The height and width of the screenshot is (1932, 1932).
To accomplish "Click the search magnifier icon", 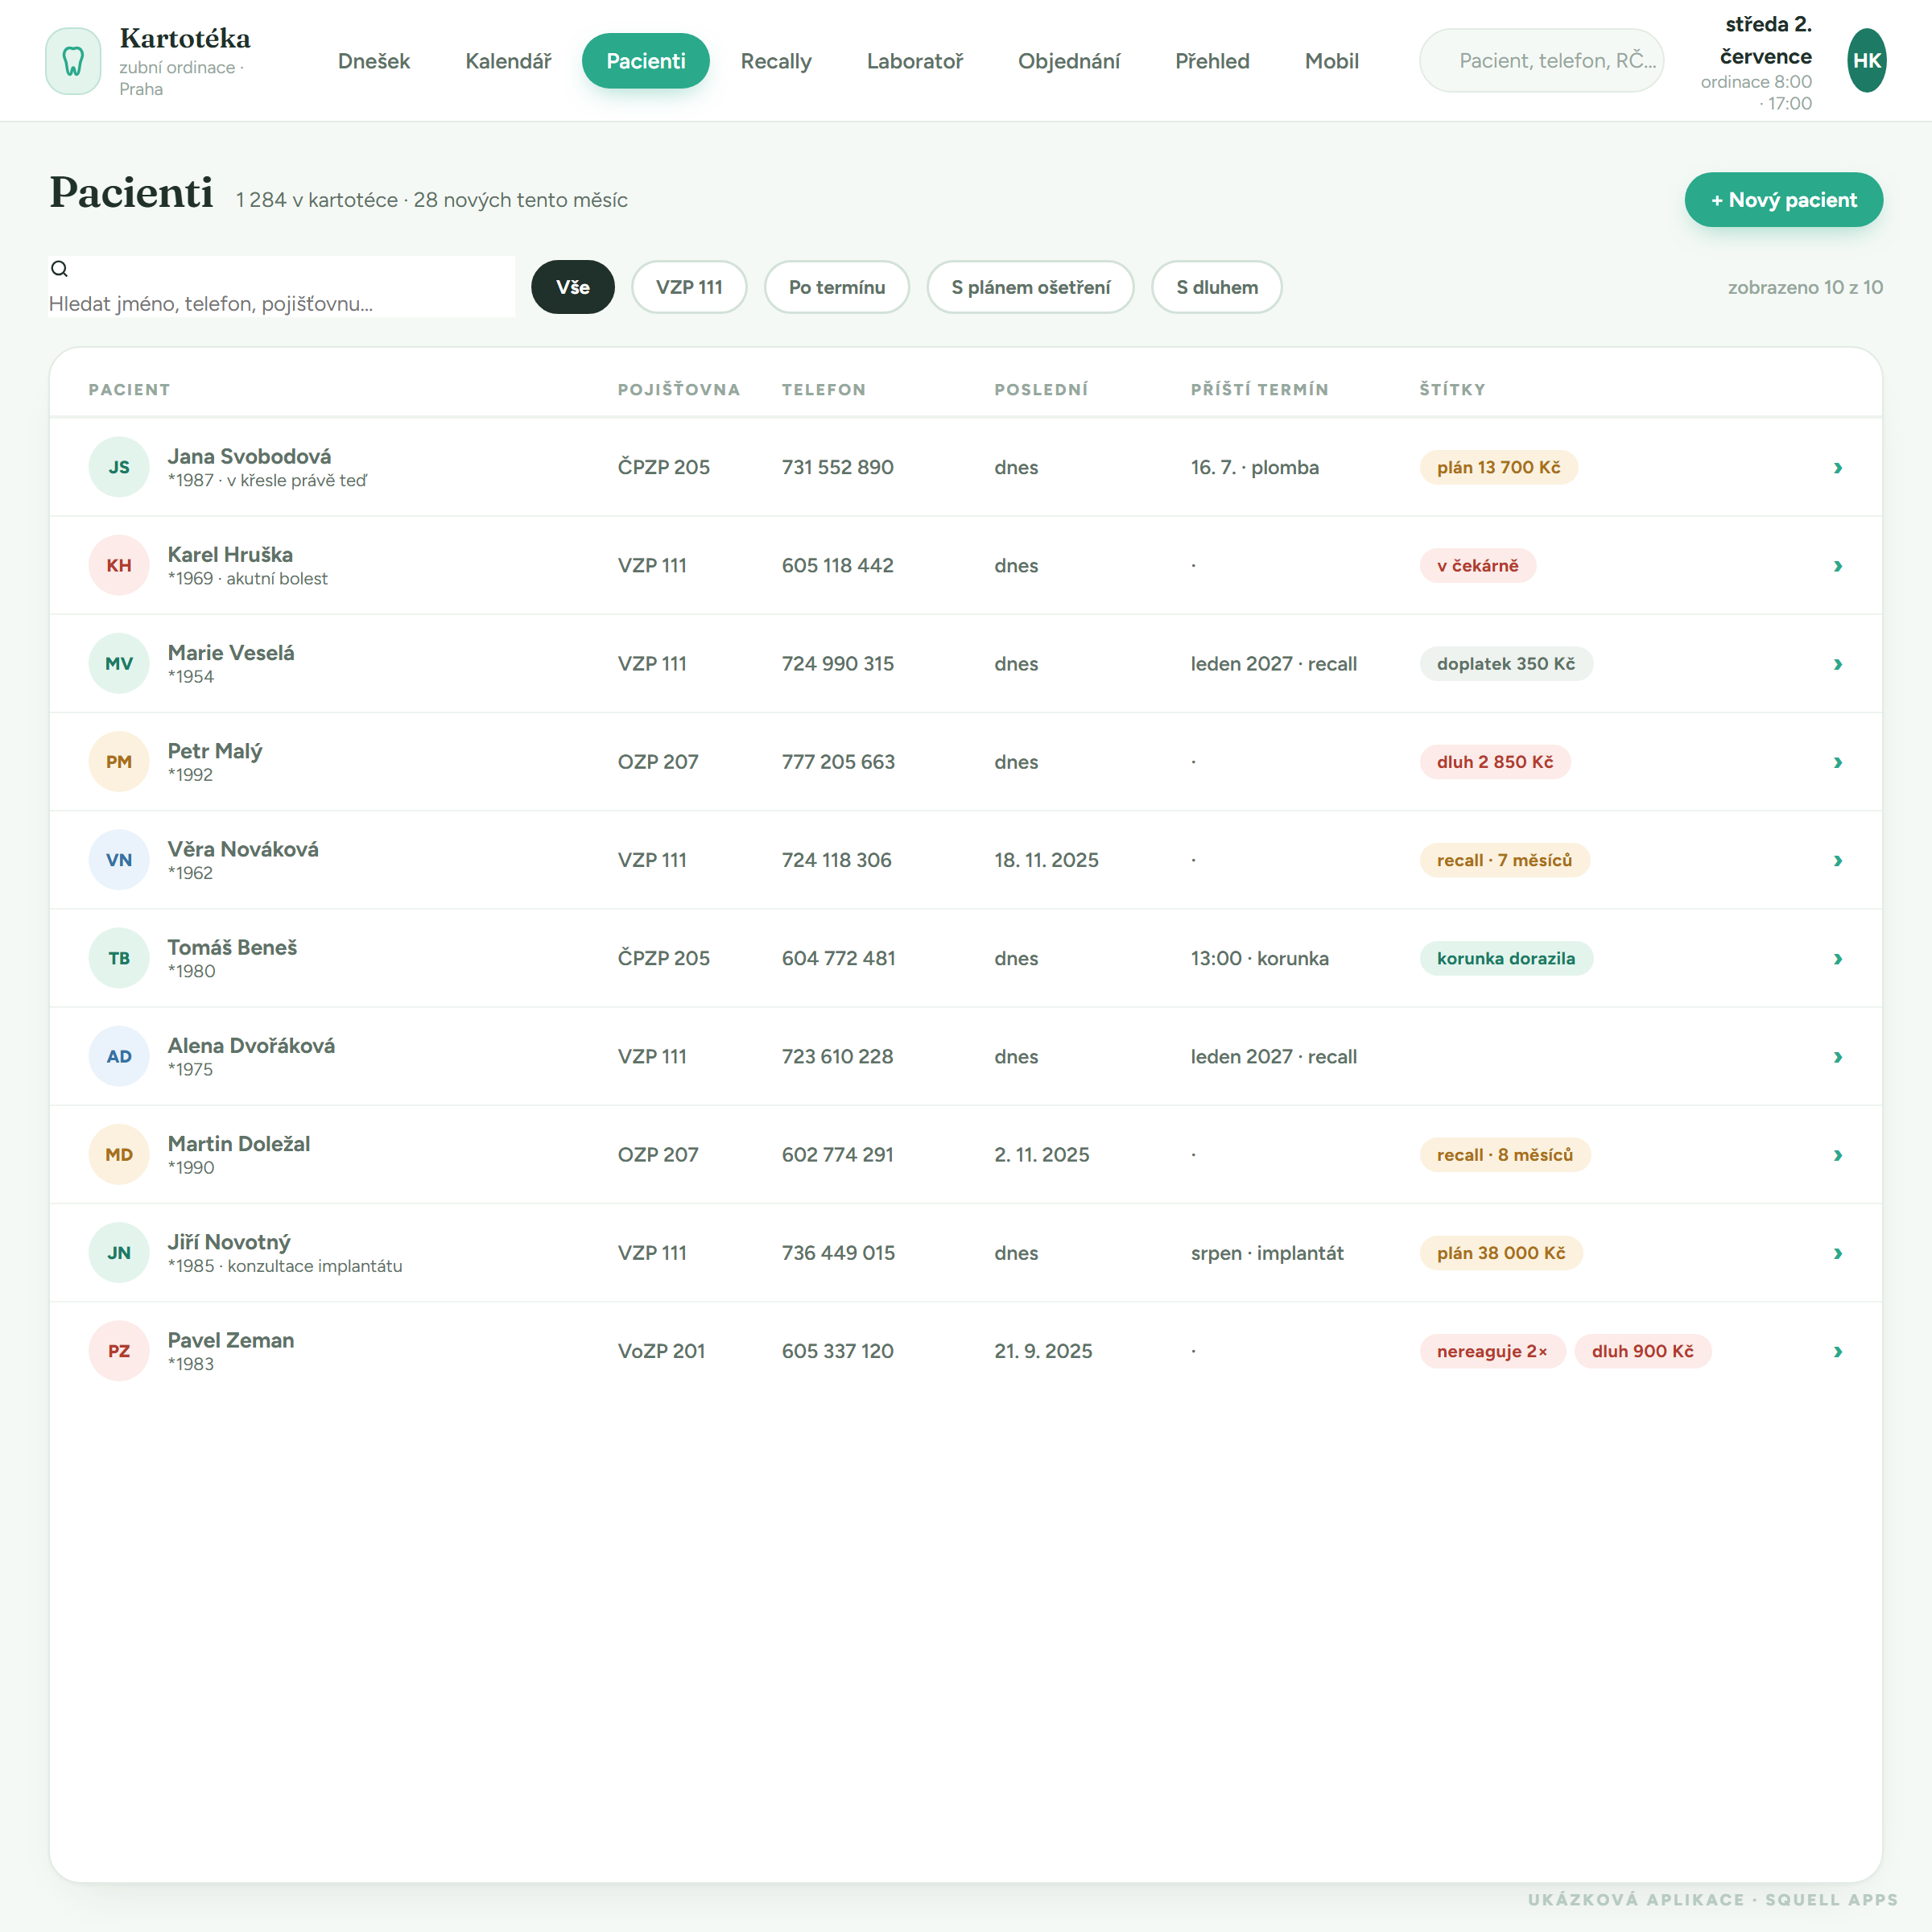I will (60, 268).
